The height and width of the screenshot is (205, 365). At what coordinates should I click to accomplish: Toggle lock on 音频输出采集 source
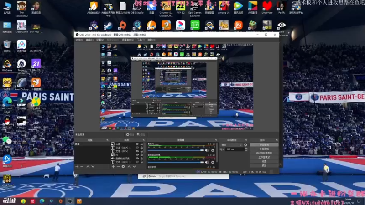(141, 158)
